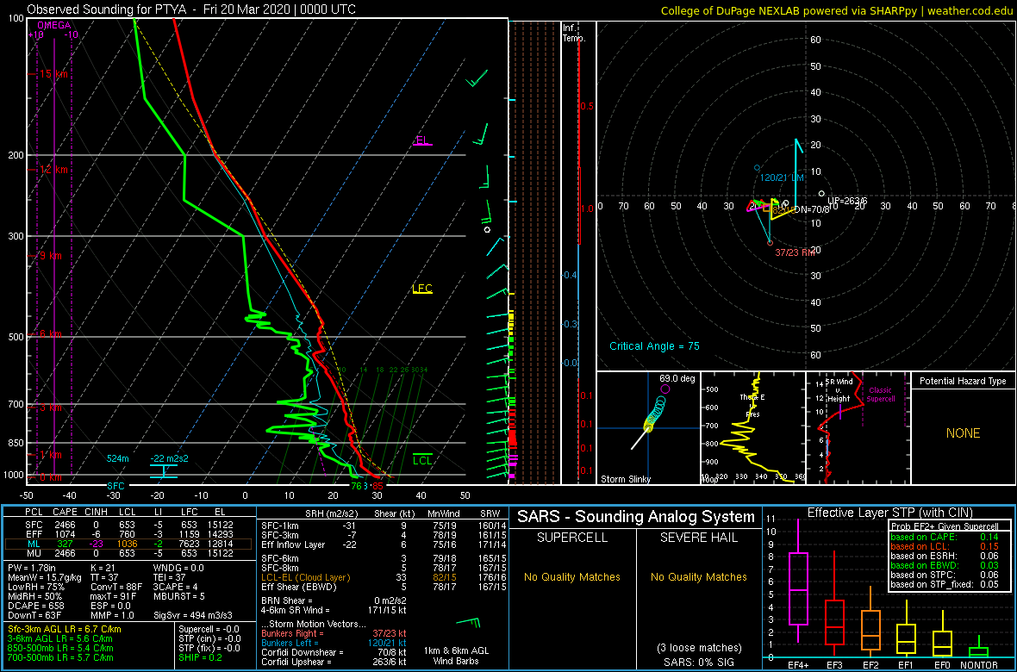The height and width of the screenshot is (672, 1017).
Task: Click the Effective Layer STP (with CIN) title
Action: click(x=889, y=513)
